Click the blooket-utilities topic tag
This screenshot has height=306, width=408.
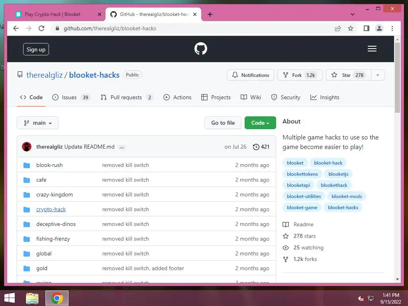pyautogui.click(x=304, y=196)
